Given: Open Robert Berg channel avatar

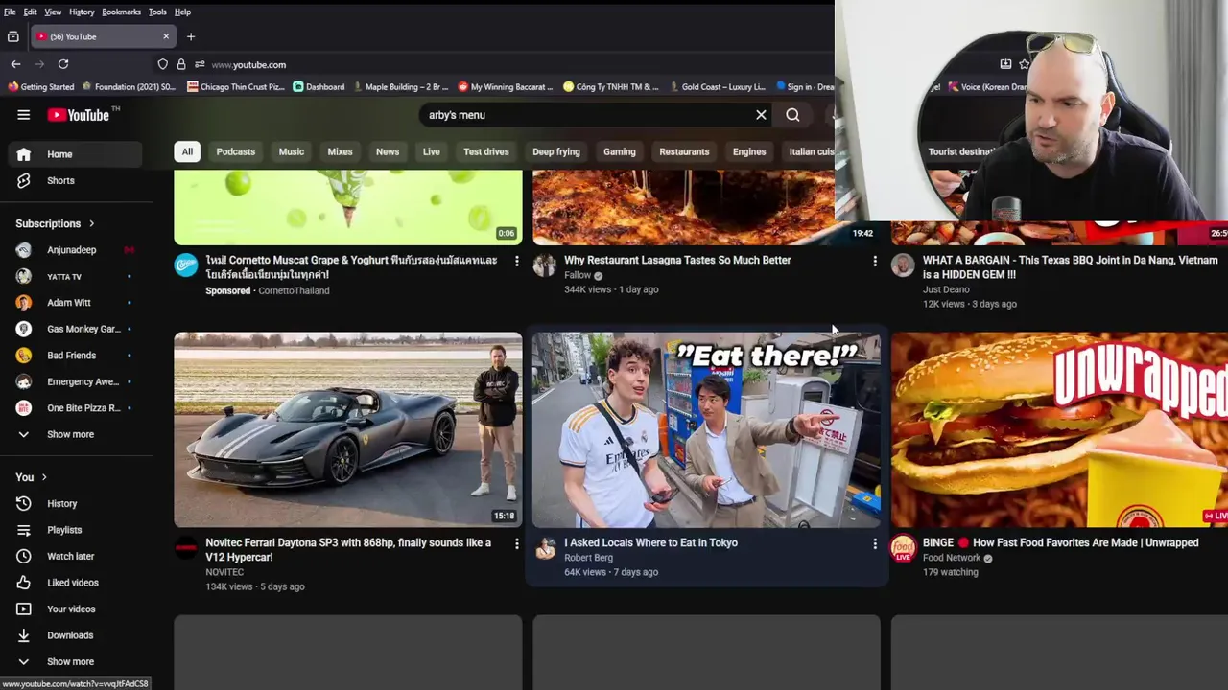Looking at the screenshot, I should pos(545,548).
